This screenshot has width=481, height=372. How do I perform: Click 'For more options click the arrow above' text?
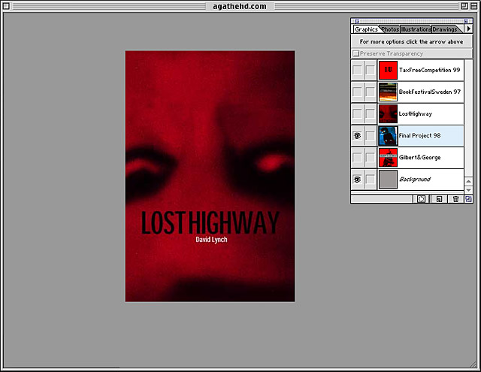(411, 41)
